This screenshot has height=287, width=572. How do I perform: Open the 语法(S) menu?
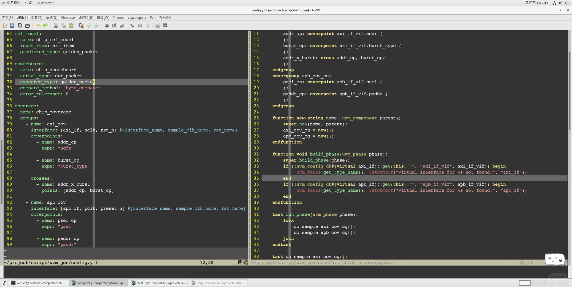tap(52, 18)
